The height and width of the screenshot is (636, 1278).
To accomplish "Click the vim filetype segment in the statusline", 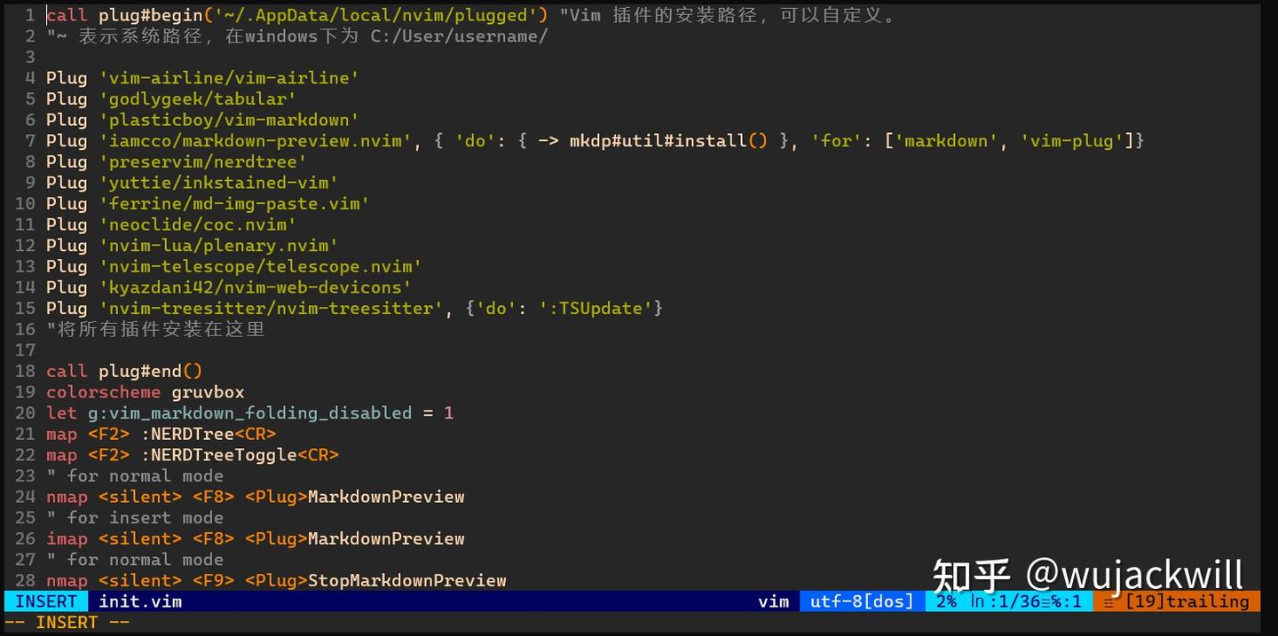I will tap(773, 601).
